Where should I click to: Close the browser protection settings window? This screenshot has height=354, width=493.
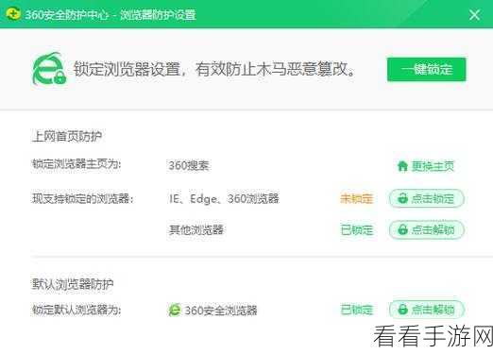(474, 15)
